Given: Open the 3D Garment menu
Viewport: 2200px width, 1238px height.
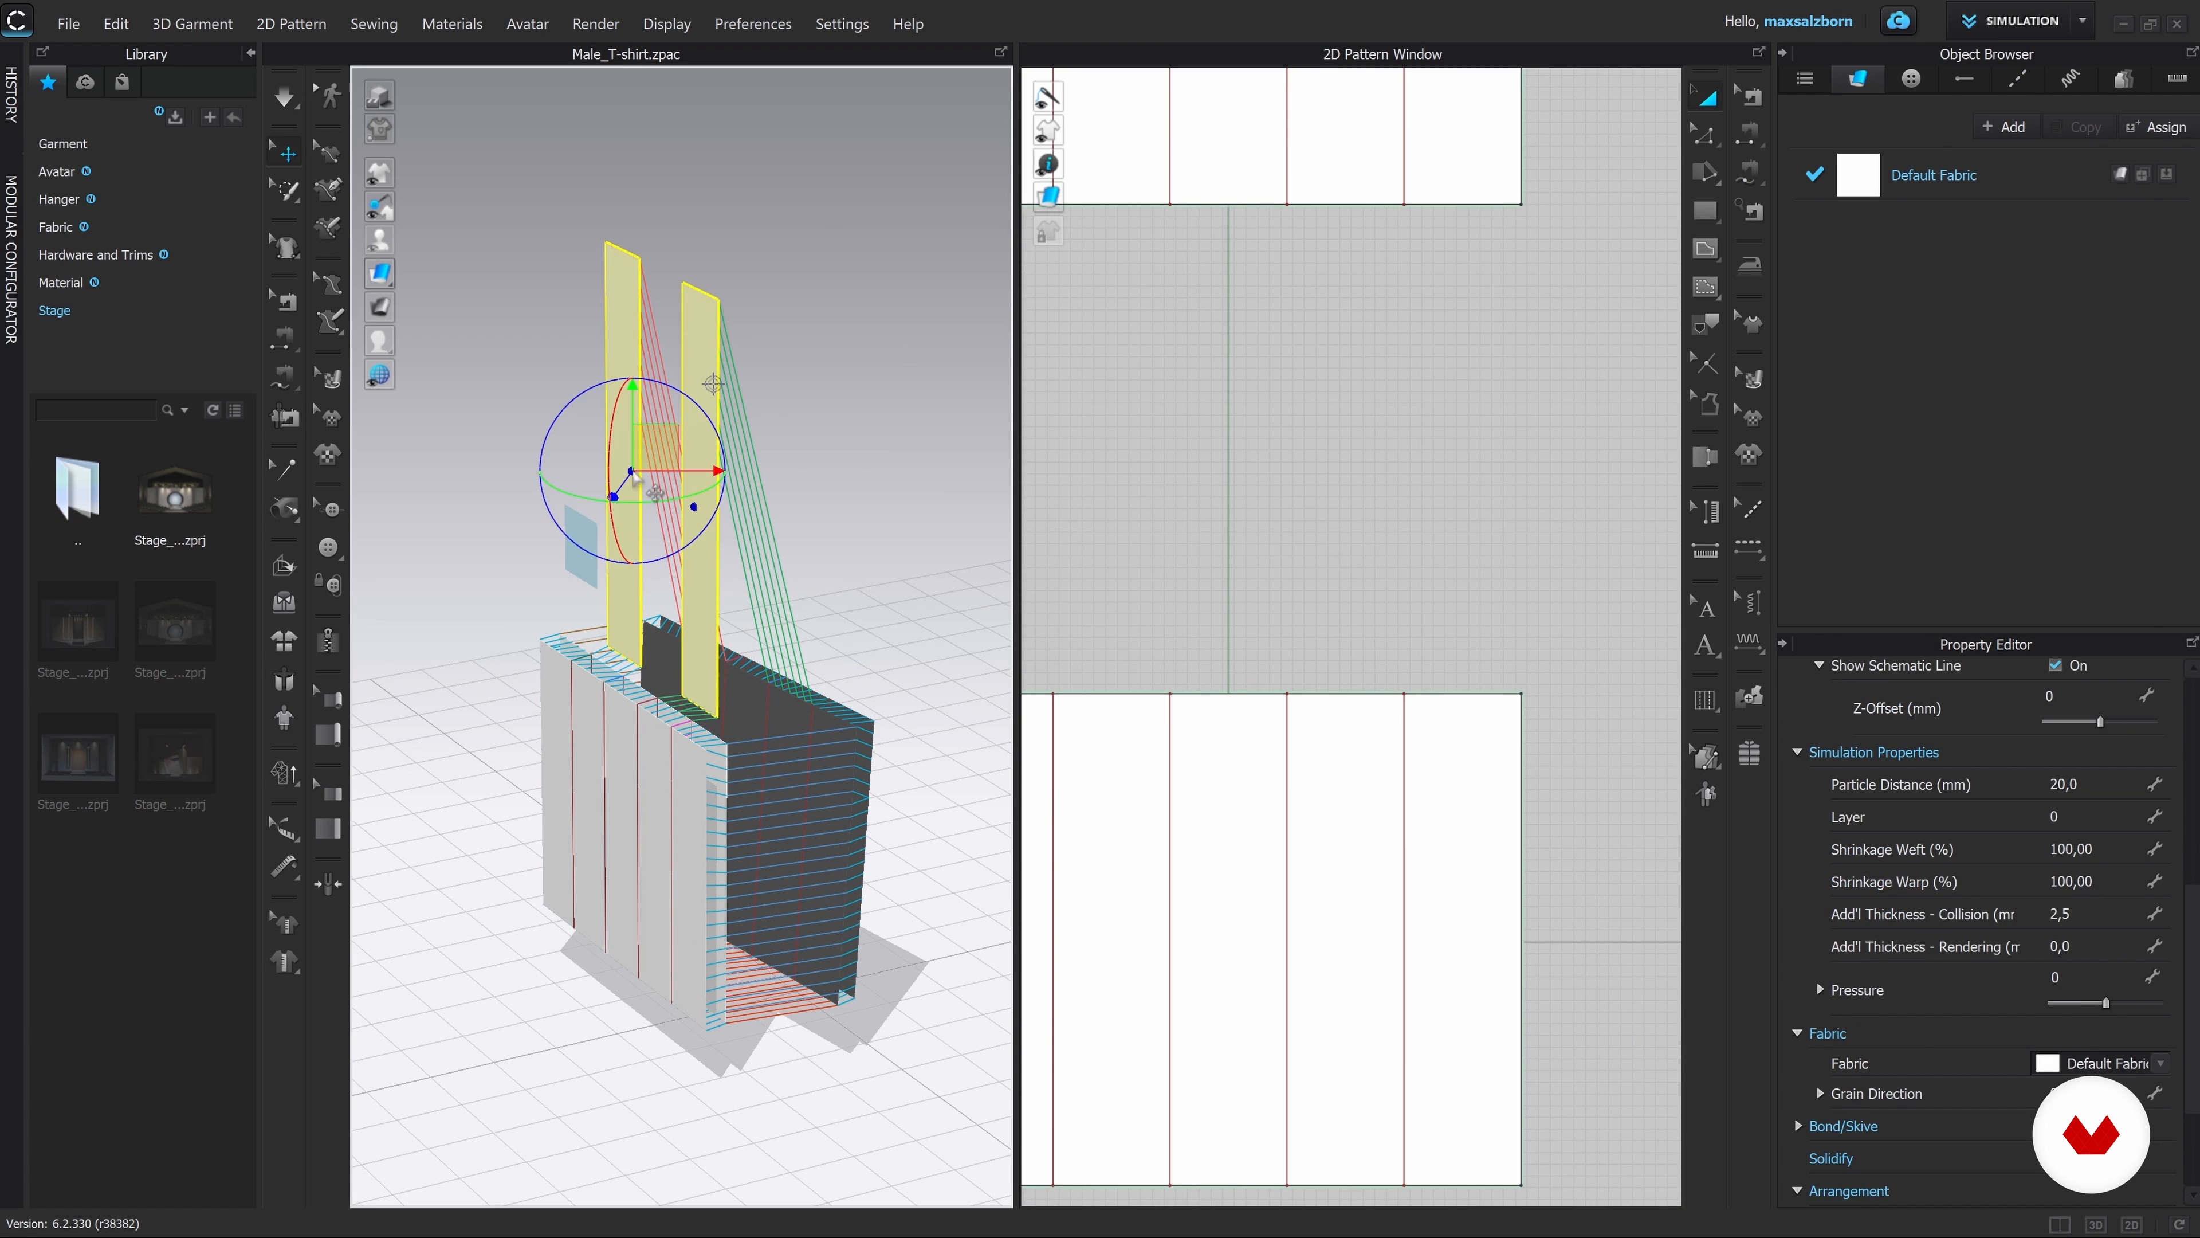Looking at the screenshot, I should pos(192,24).
